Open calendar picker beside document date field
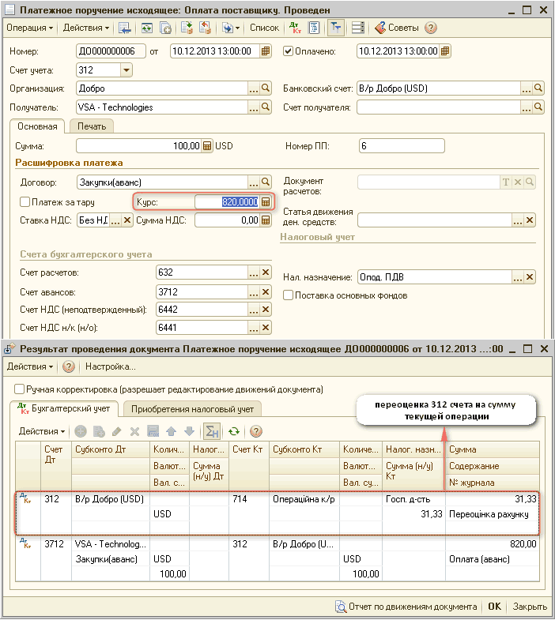 click(x=266, y=51)
